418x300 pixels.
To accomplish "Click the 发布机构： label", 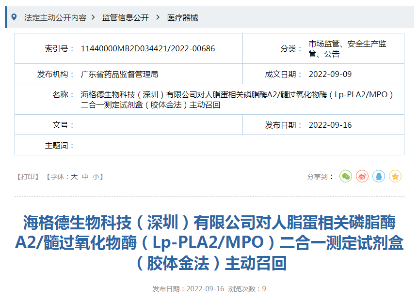I will pos(56,74).
